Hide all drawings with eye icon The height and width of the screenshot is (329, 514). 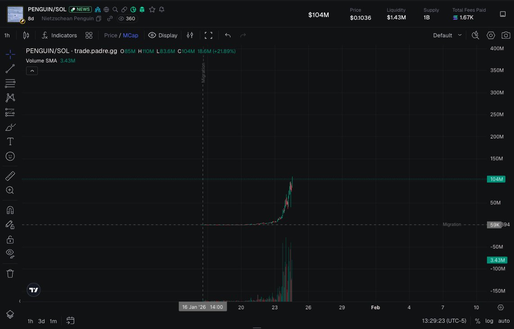tap(10, 253)
